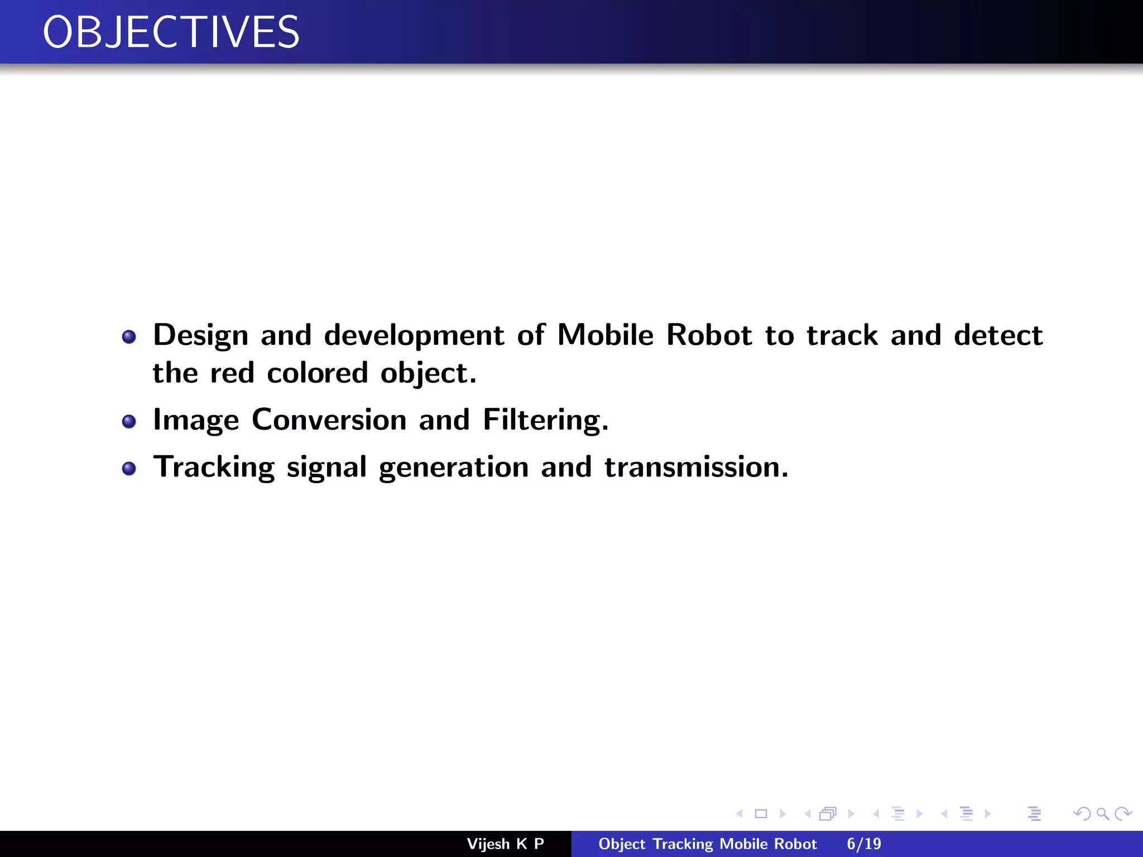Go to previous frame using frame arrow

tap(807, 814)
